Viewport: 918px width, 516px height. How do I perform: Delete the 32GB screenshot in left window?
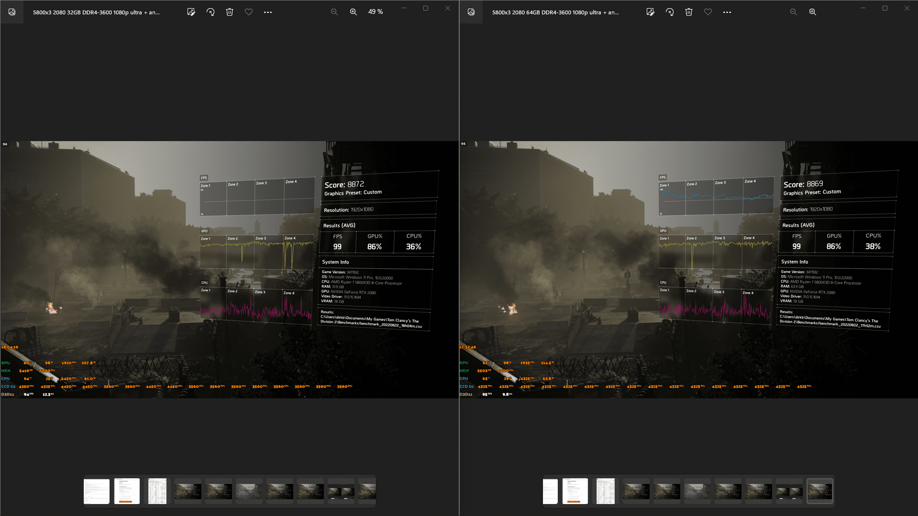(230, 12)
